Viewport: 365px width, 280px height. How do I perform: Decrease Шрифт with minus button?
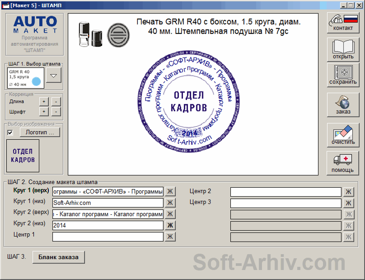56,111
